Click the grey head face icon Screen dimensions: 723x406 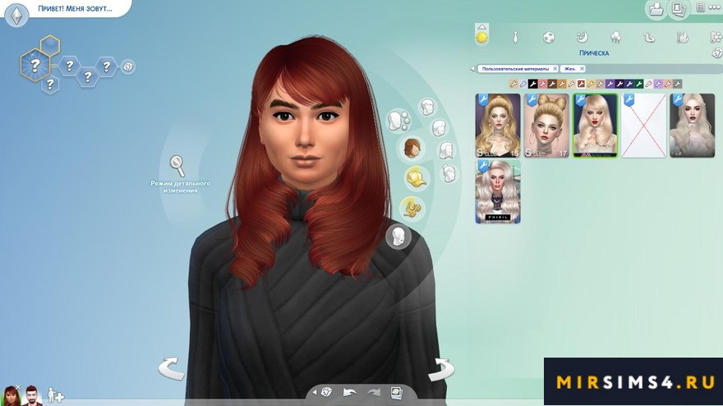tap(398, 237)
